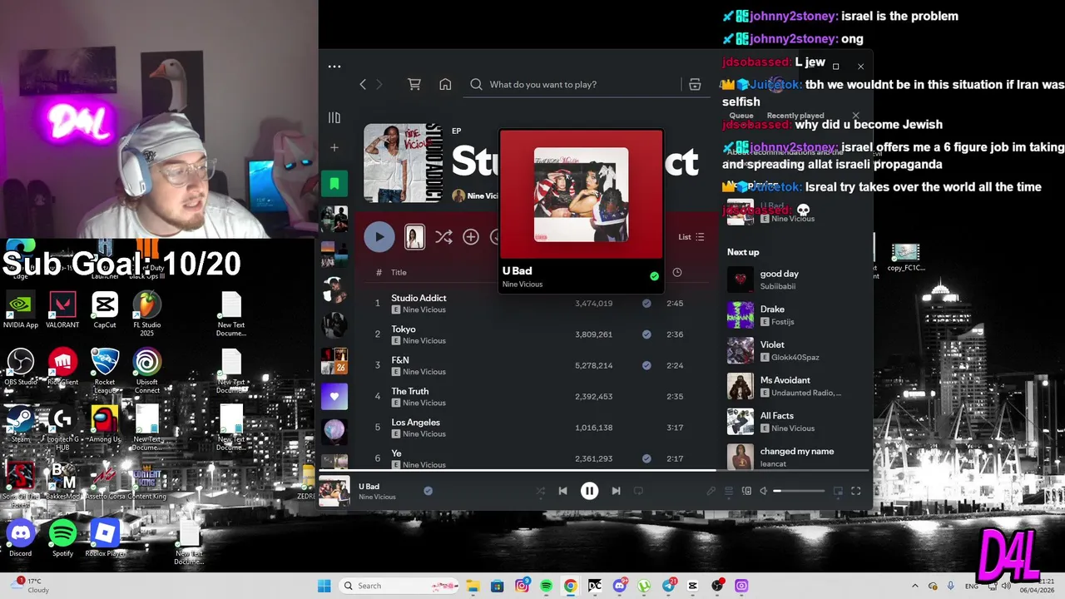
Task: Toggle saved checkmark for Tokyo track
Action: pos(646,334)
